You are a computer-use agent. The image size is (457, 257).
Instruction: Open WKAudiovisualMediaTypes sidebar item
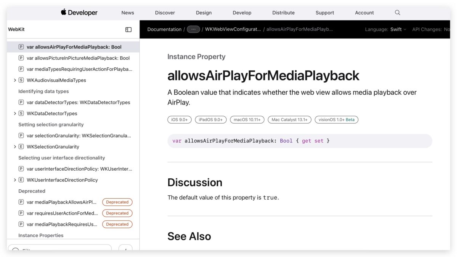click(x=56, y=80)
